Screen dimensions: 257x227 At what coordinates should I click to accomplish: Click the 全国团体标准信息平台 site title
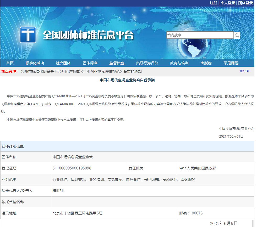(88, 35)
